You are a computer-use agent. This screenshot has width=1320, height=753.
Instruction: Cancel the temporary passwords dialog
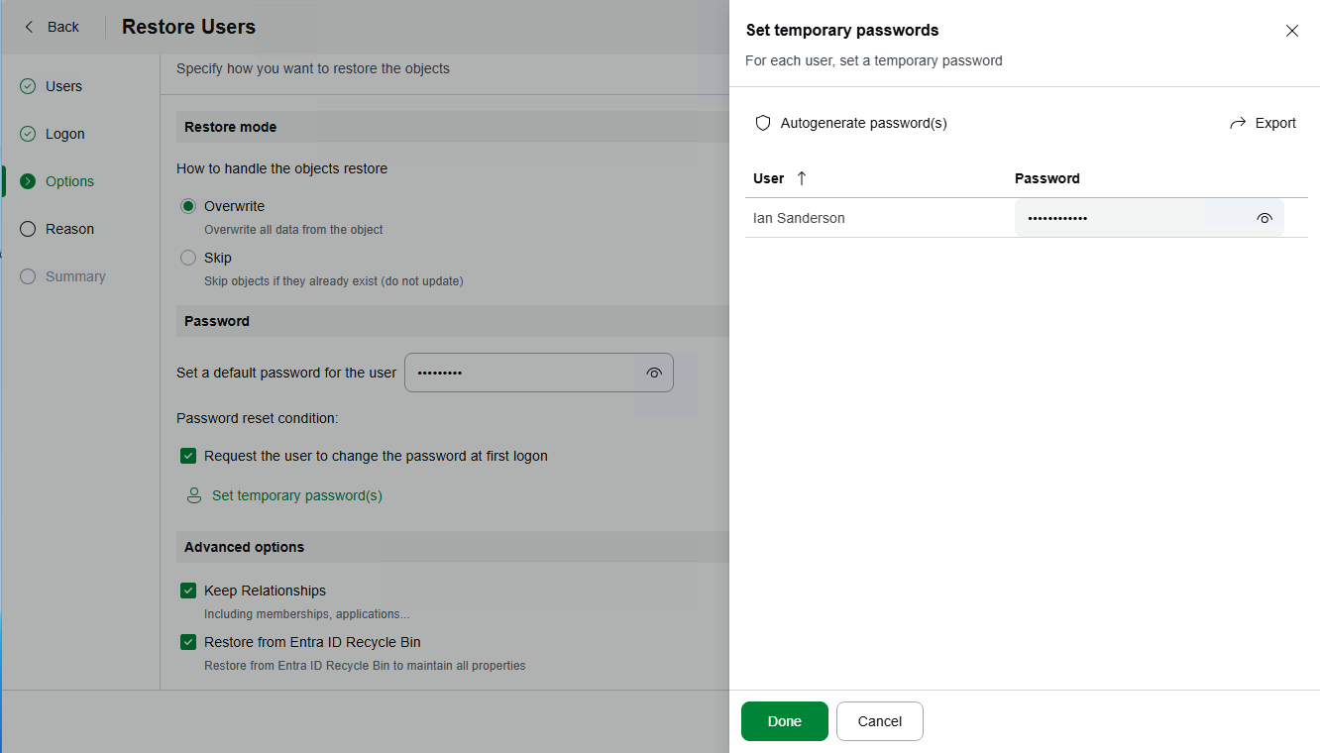click(879, 721)
